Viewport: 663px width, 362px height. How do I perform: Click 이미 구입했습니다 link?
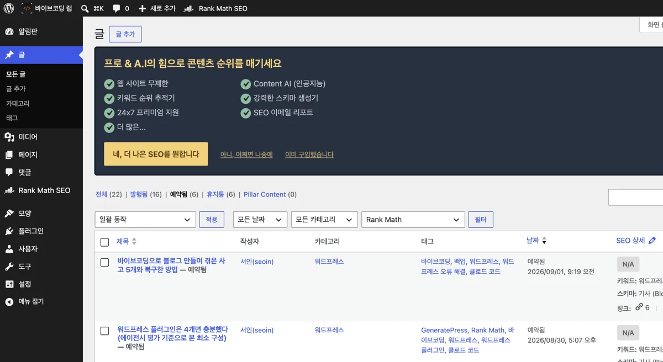click(x=309, y=155)
